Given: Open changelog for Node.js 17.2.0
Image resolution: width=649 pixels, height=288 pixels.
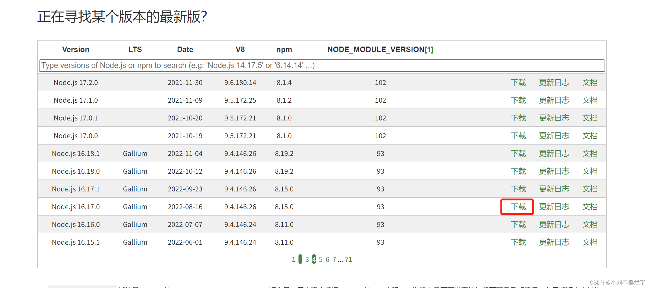Looking at the screenshot, I should pos(554,83).
